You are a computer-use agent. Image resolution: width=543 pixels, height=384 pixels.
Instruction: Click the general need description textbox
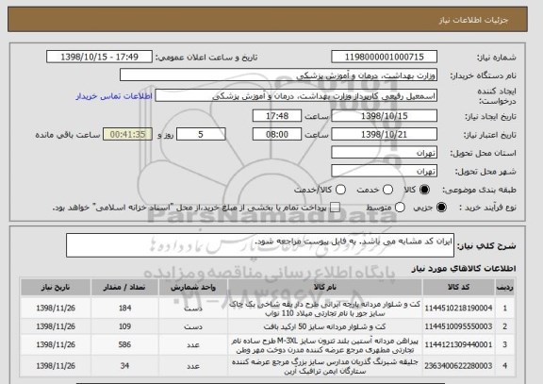pos(260,245)
